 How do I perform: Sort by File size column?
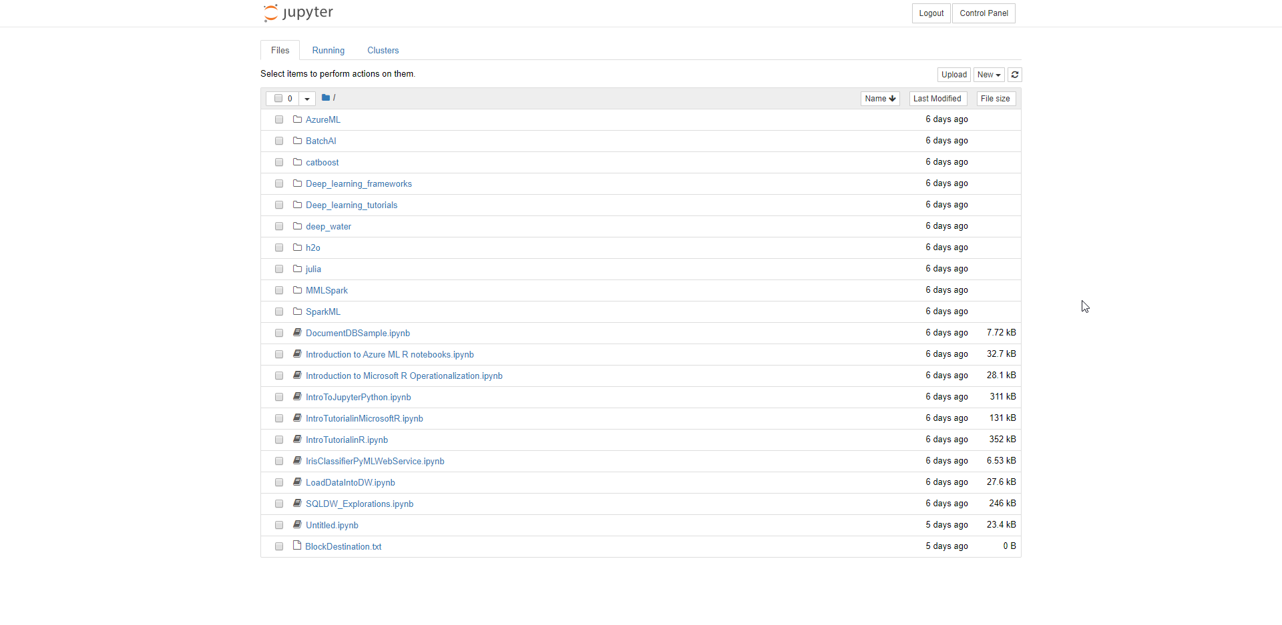tap(996, 99)
